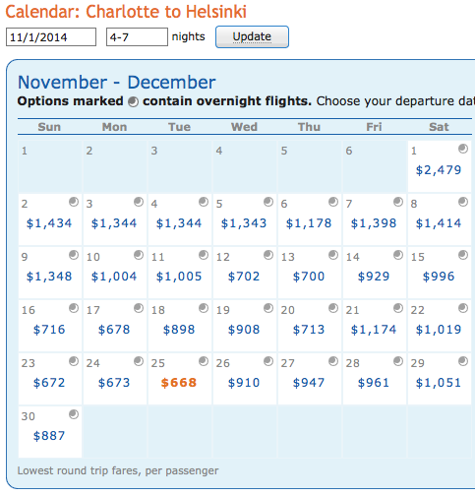Choose the $2,479 fare on Saturday 1st
The height and width of the screenshot is (496, 475).
439,170
